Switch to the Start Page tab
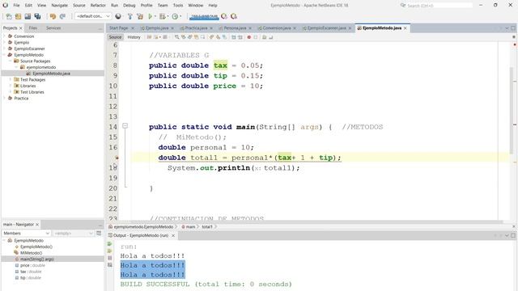This screenshot has width=518, height=291. coord(119,28)
